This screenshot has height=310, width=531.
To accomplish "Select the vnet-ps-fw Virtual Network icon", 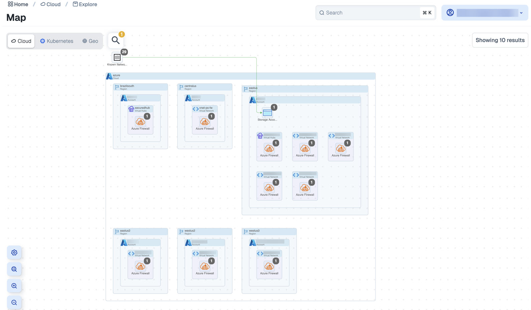I will (195, 109).
